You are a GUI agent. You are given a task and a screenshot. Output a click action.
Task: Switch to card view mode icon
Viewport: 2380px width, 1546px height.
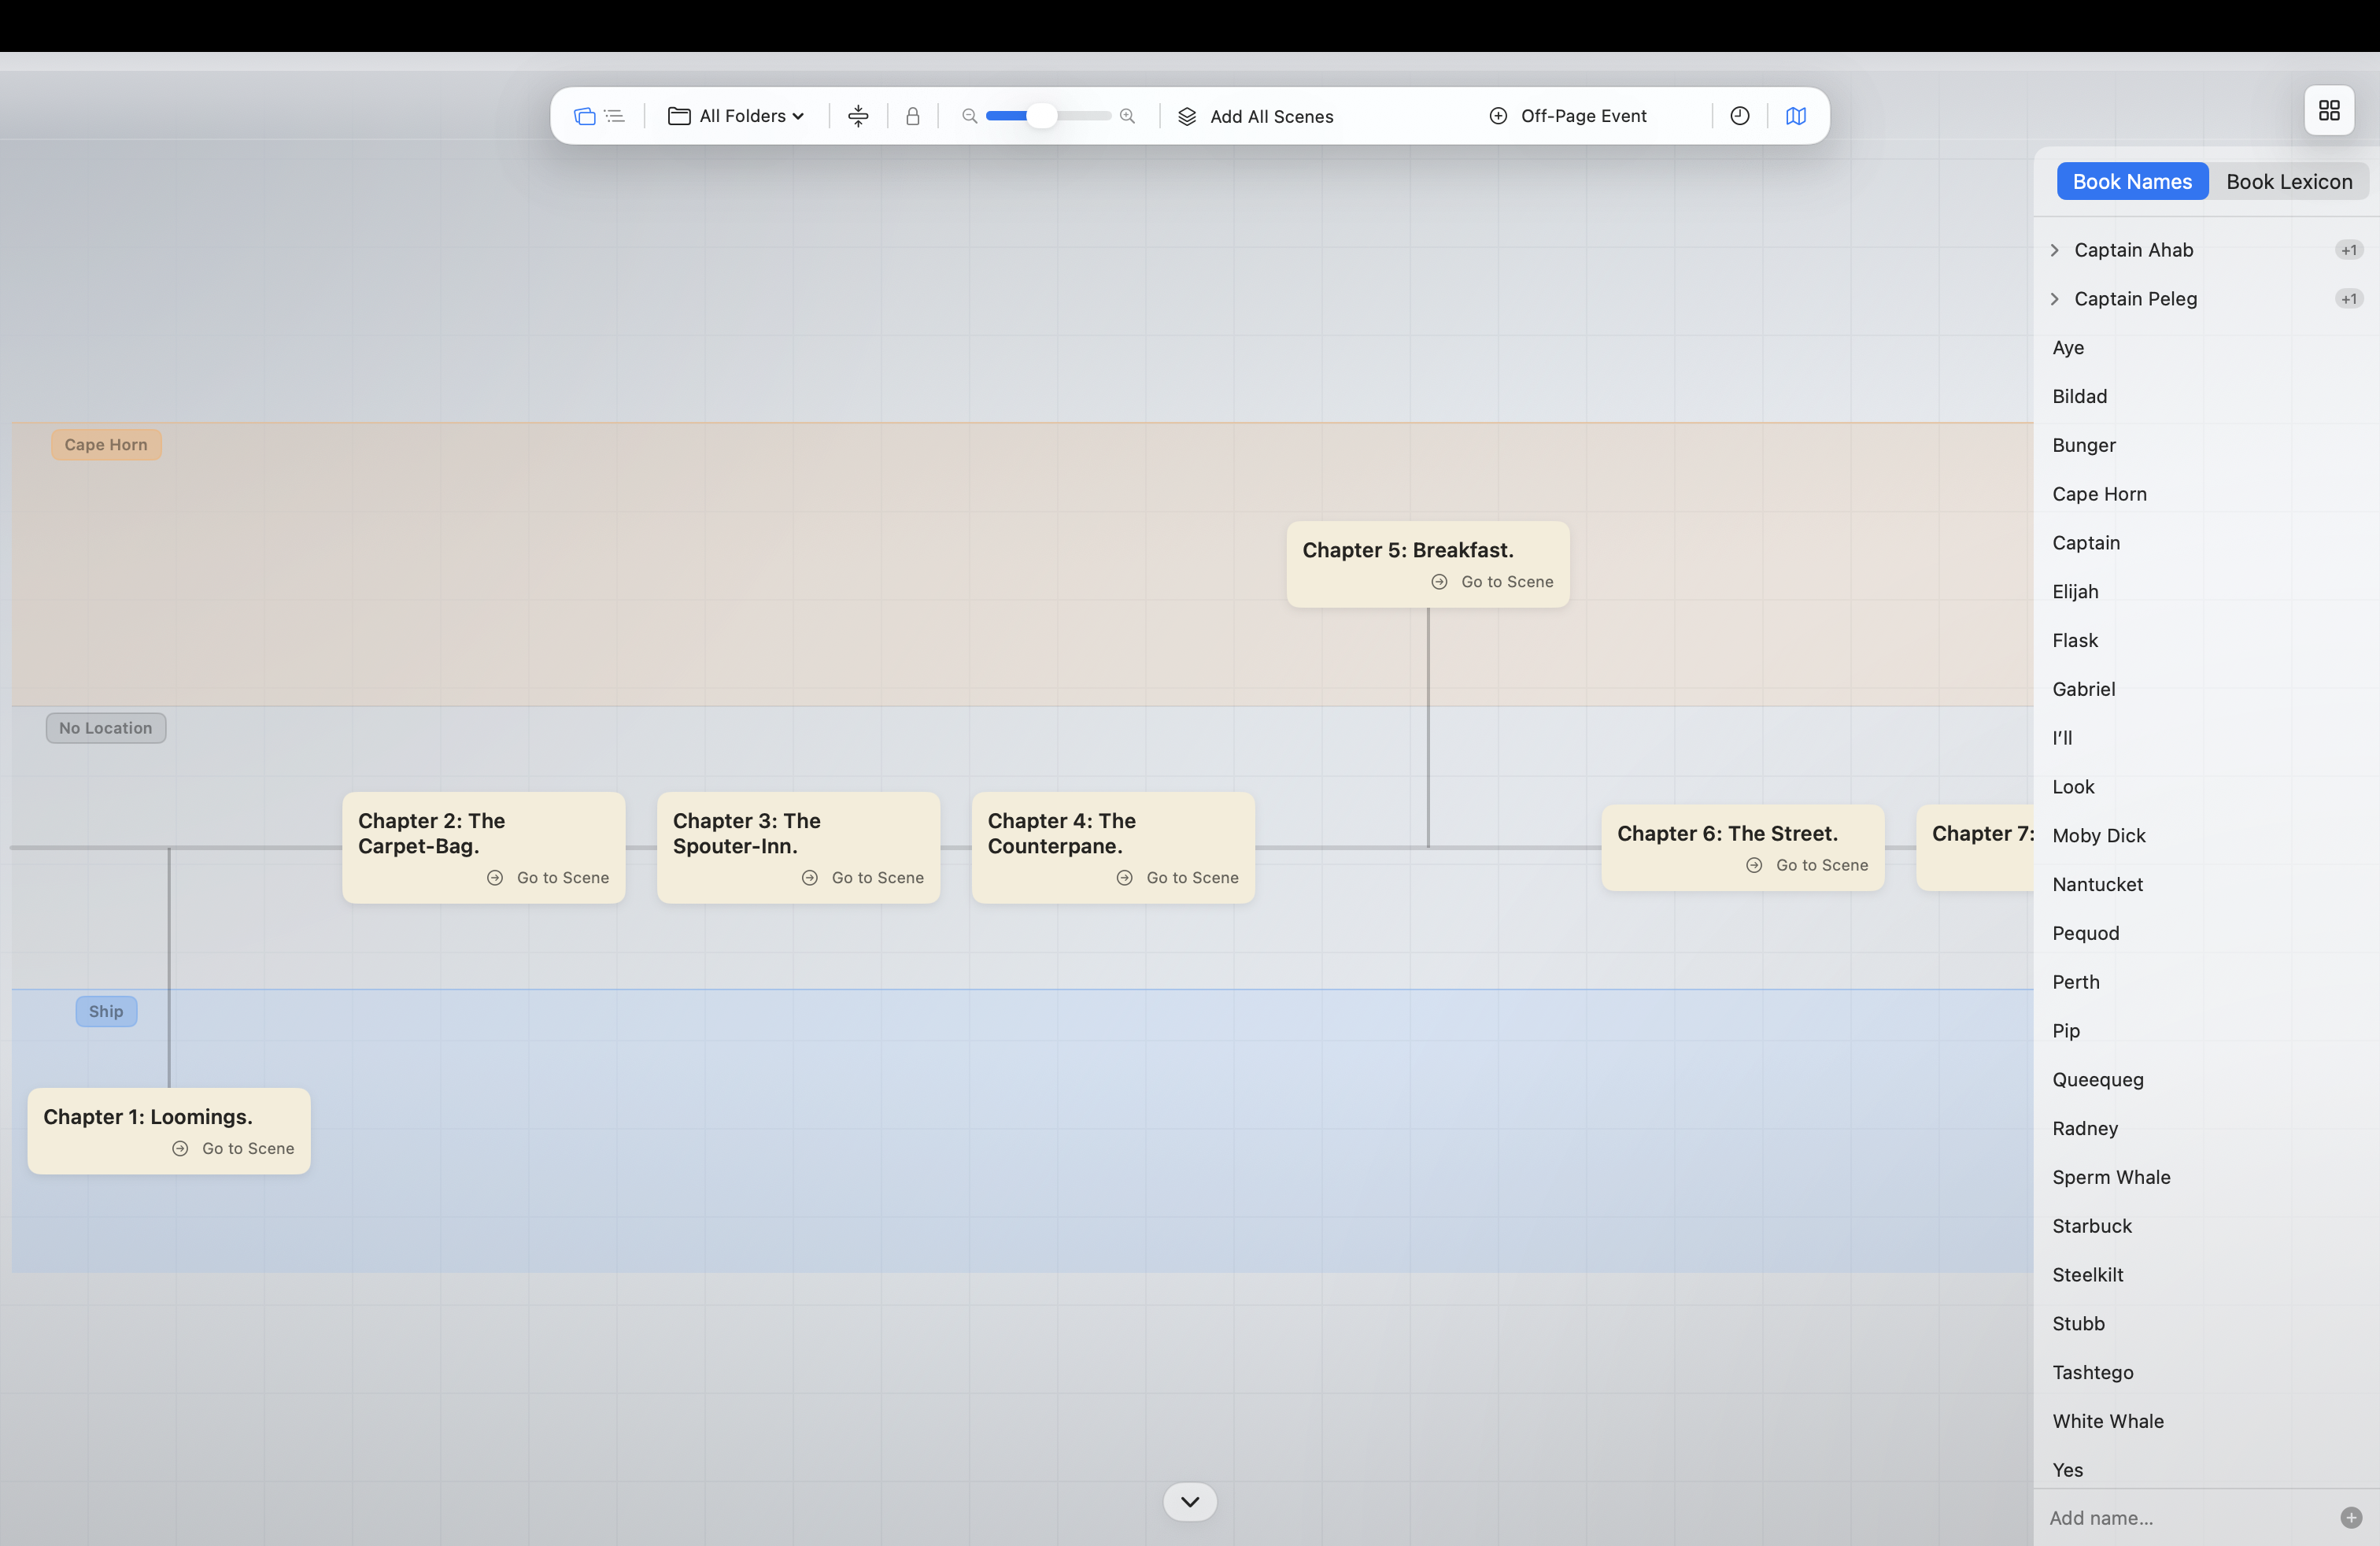tap(585, 116)
